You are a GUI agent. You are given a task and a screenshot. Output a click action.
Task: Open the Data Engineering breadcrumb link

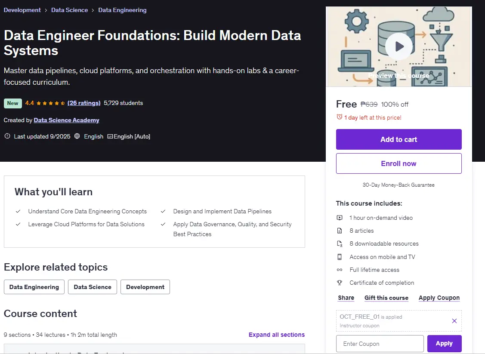(122, 10)
